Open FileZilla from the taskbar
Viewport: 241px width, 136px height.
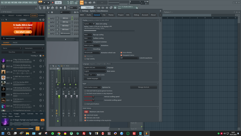click(x=84, y=133)
